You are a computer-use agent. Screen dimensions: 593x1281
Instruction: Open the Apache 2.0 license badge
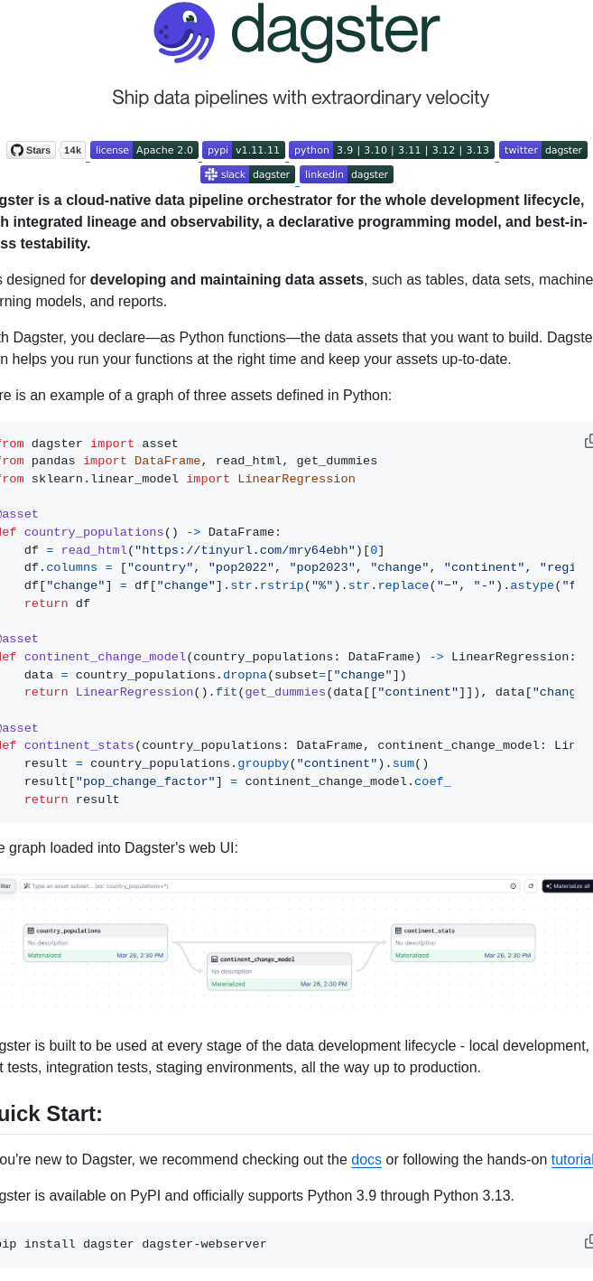144,150
